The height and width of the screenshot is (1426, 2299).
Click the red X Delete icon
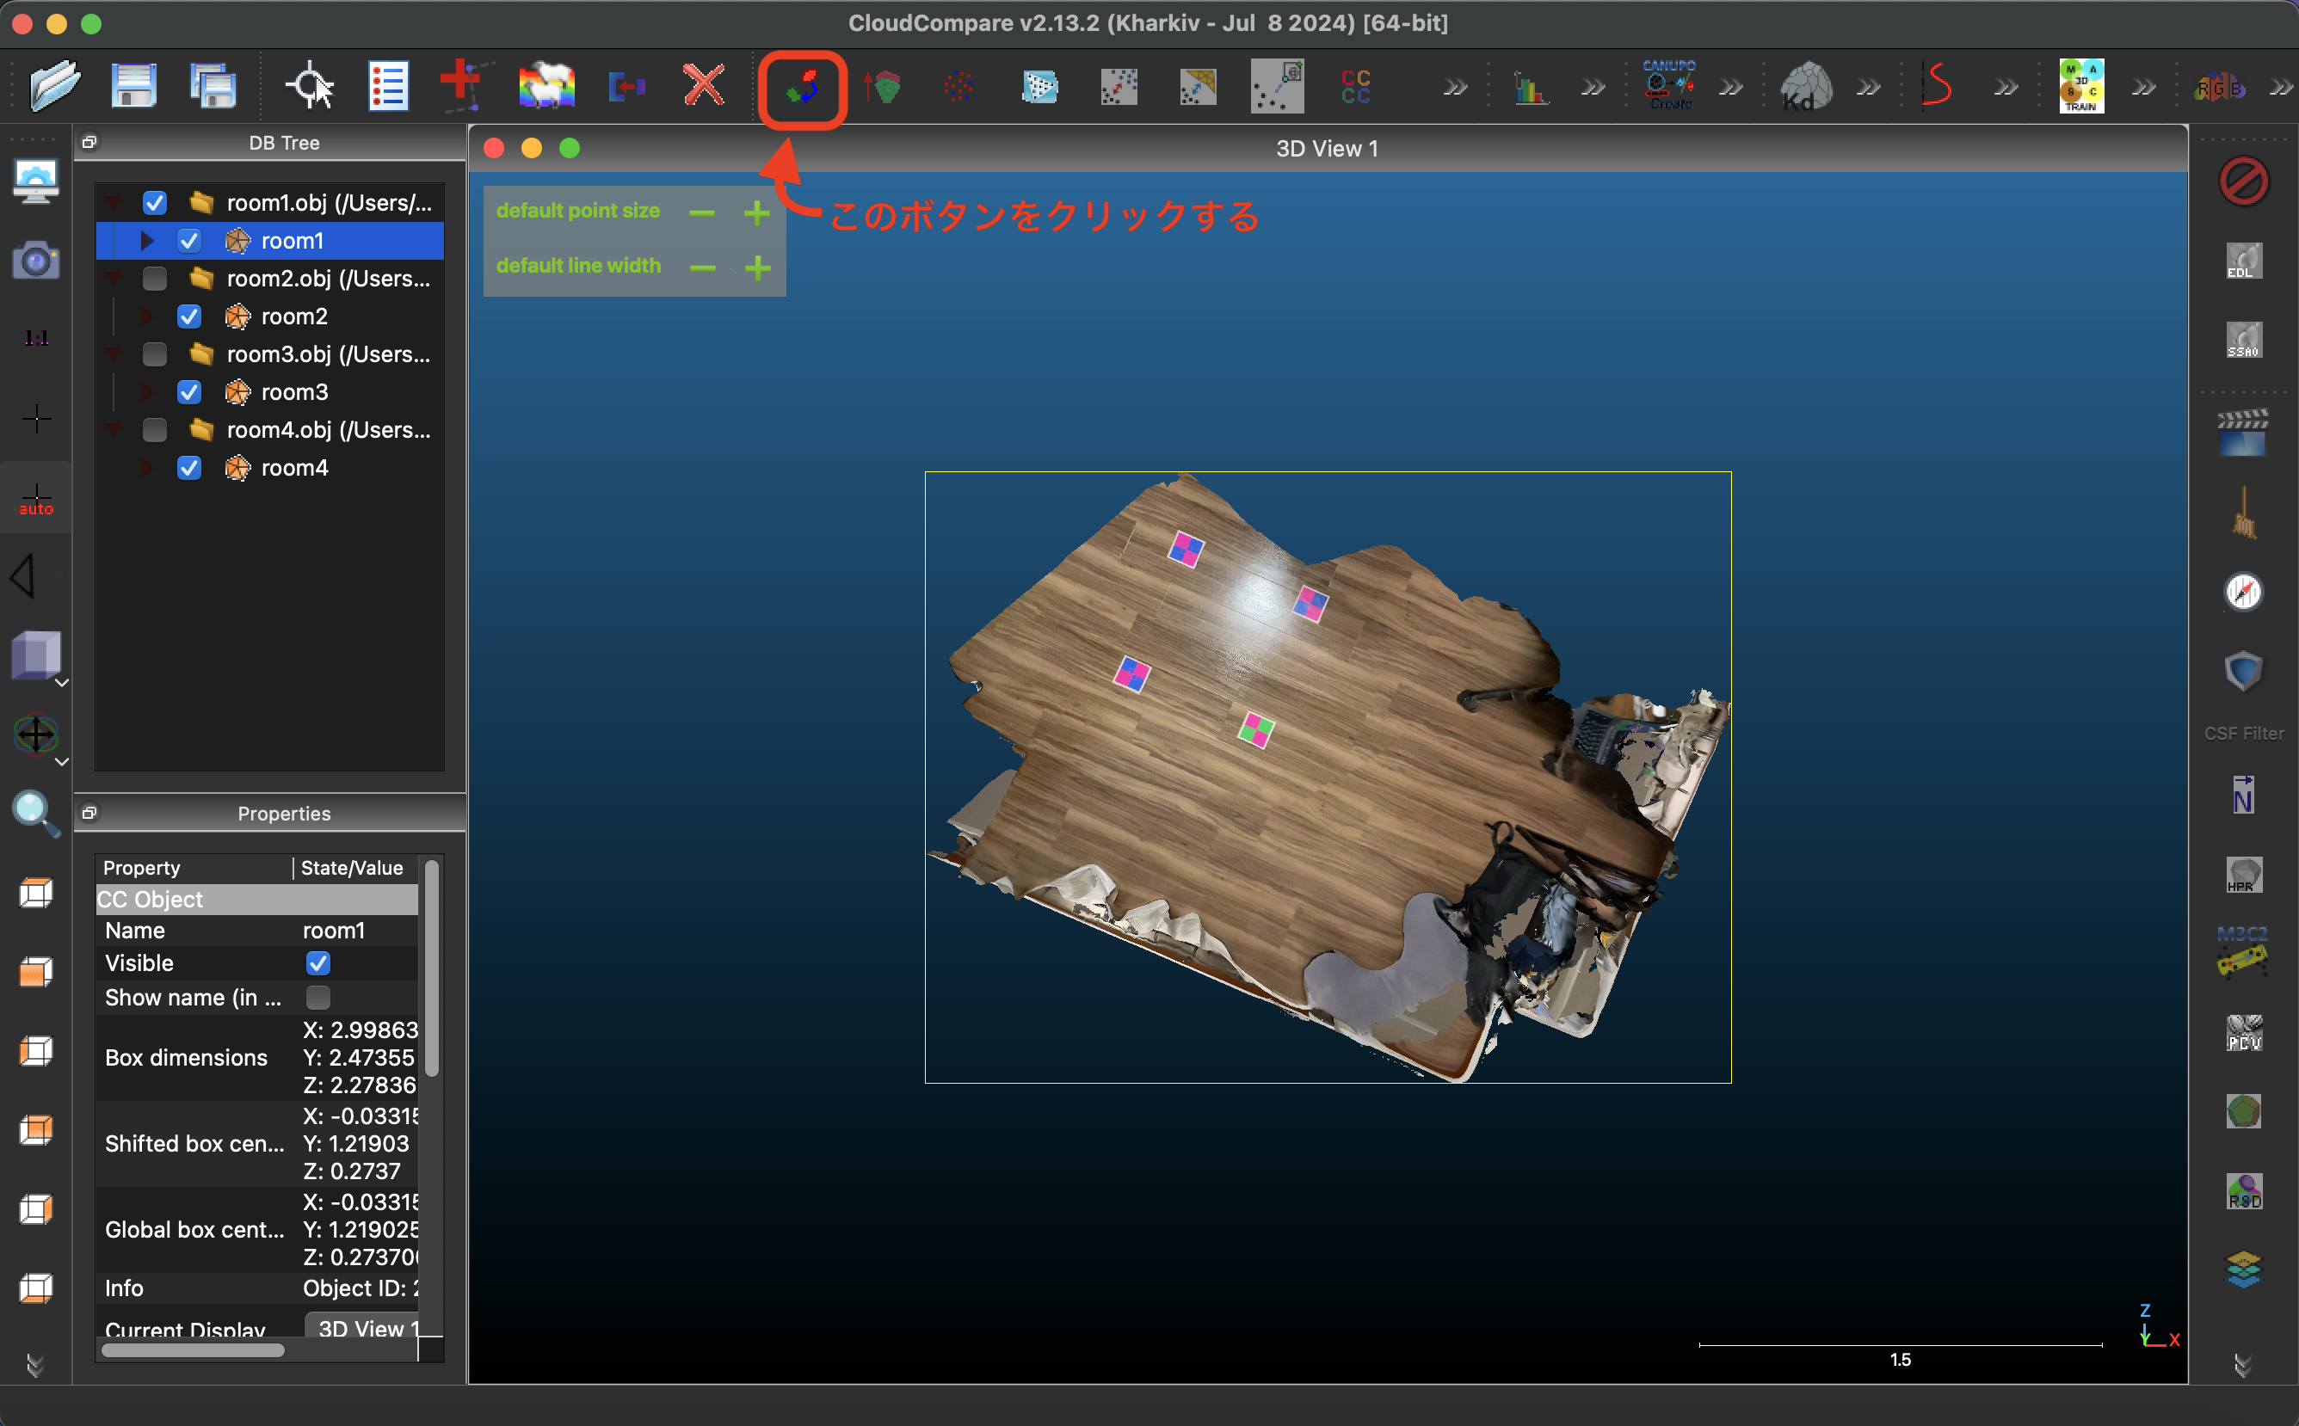tap(703, 87)
